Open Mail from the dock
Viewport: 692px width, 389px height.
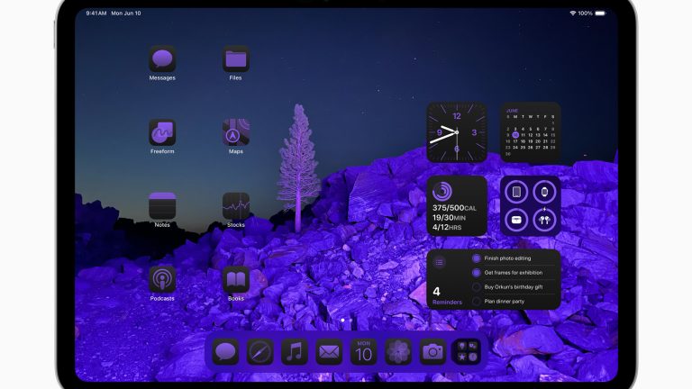pyautogui.click(x=329, y=352)
